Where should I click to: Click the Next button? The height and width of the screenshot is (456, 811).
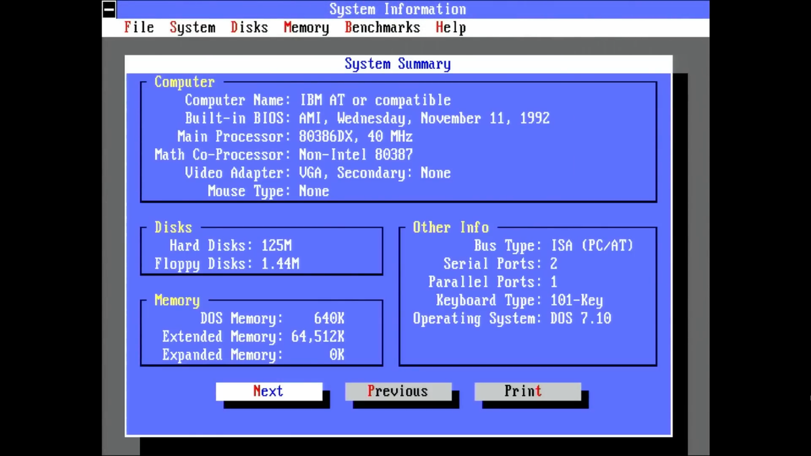pos(268,390)
